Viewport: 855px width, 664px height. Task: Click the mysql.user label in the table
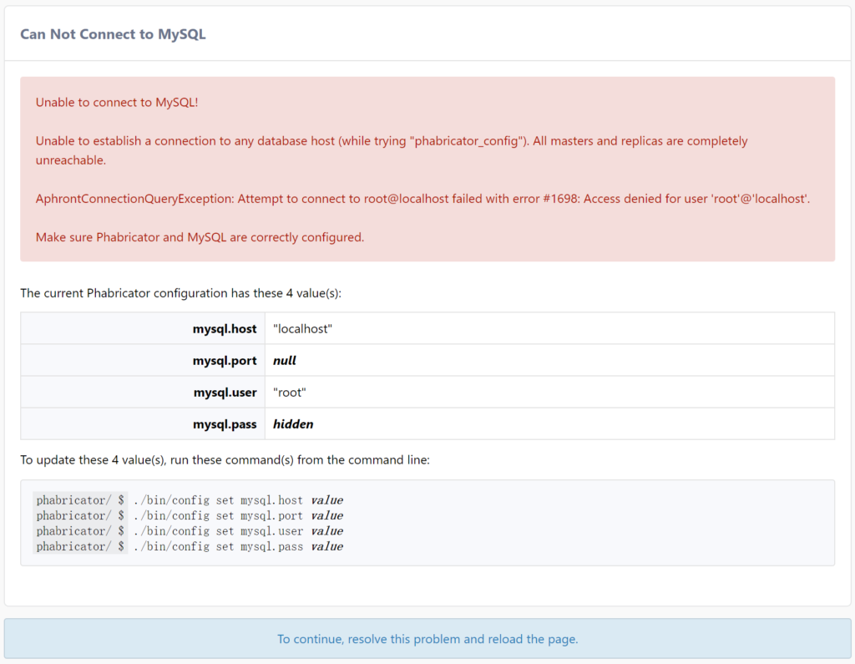coord(225,393)
